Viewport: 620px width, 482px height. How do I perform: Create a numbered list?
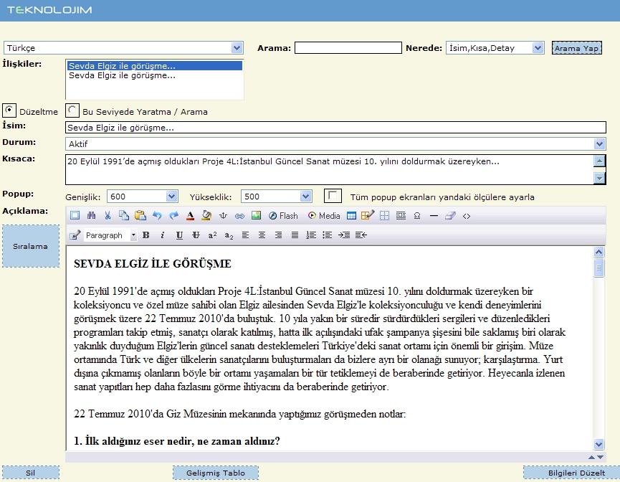(311, 235)
